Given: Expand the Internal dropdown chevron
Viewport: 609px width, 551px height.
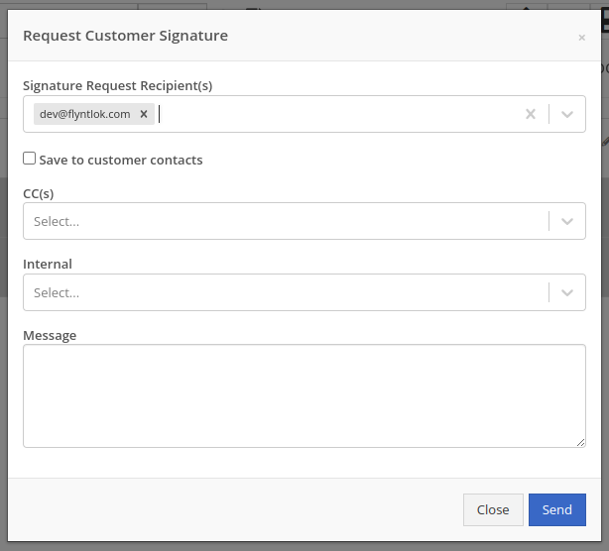Looking at the screenshot, I should pos(567,292).
